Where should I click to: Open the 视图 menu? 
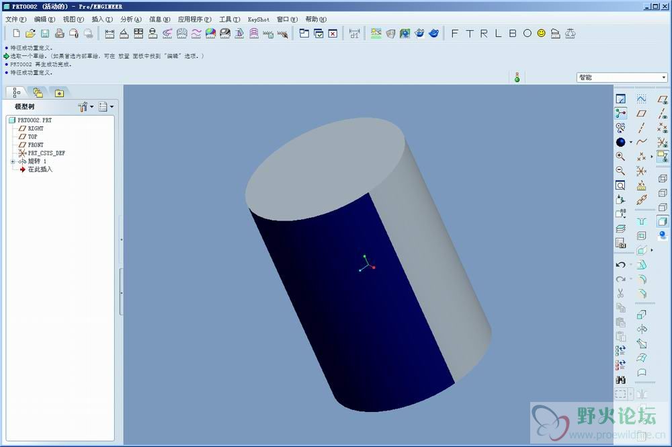point(73,19)
